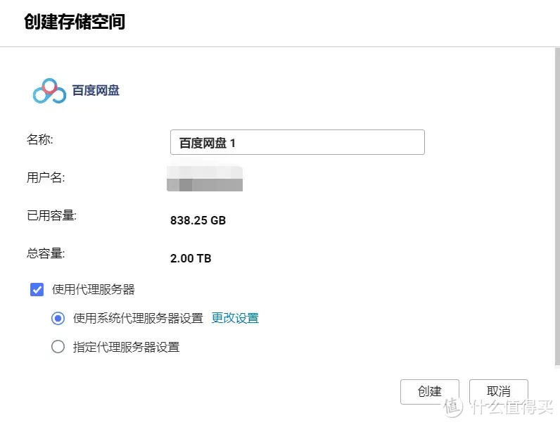Click the 创建 button

(x=430, y=391)
